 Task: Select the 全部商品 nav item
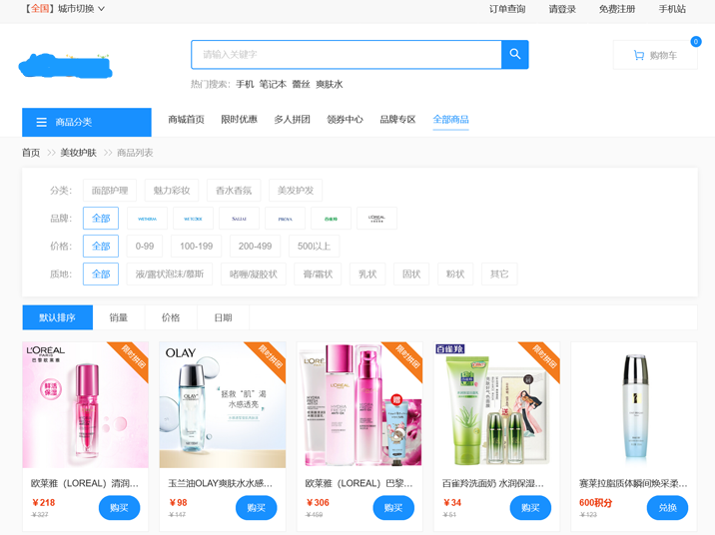coord(450,120)
